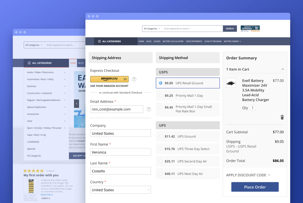Remove cart item using the trash icon

click(x=282, y=117)
